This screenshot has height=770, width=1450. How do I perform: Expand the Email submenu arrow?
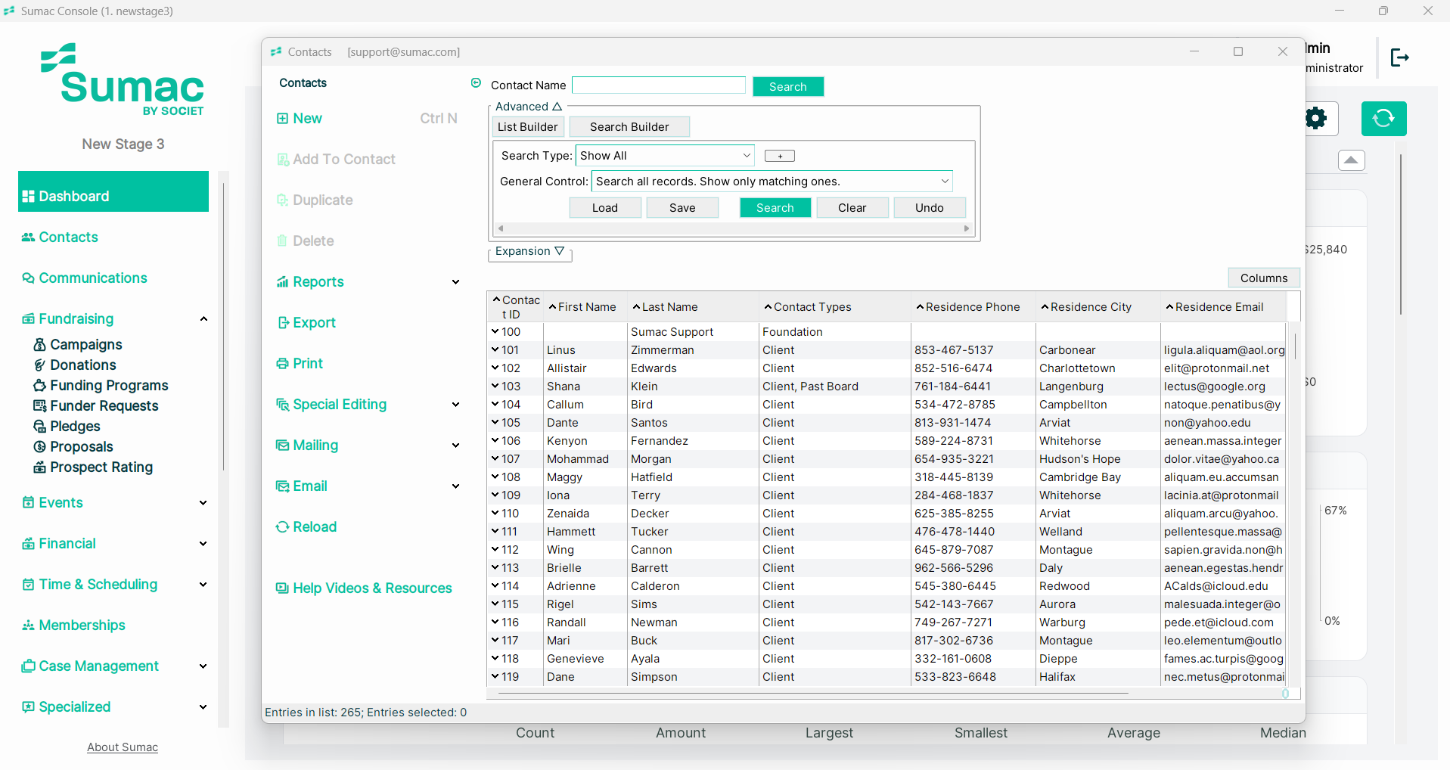click(x=455, y=486)
